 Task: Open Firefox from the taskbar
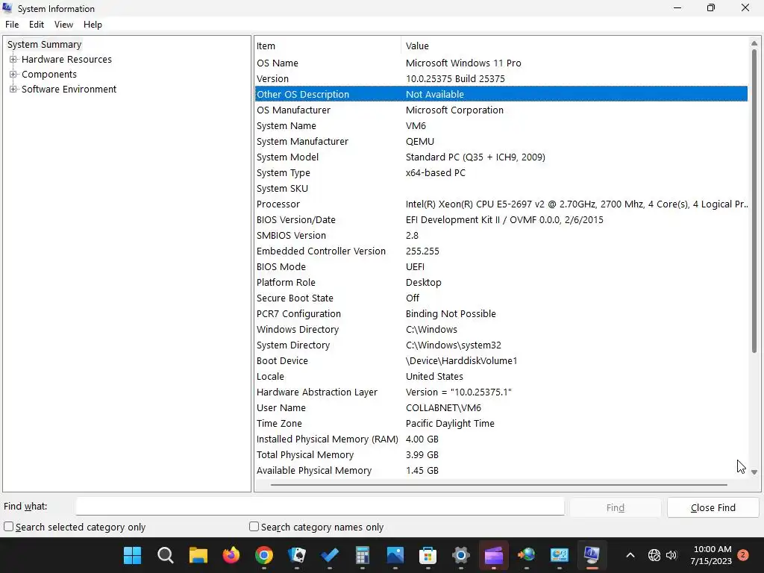tap(231, 555)
